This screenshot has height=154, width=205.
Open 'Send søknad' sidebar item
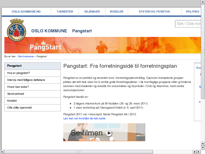point(32,94)
